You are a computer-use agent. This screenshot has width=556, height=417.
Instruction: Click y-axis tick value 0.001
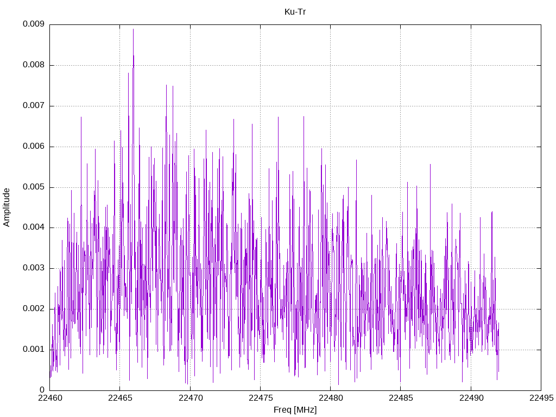[34, 349]
